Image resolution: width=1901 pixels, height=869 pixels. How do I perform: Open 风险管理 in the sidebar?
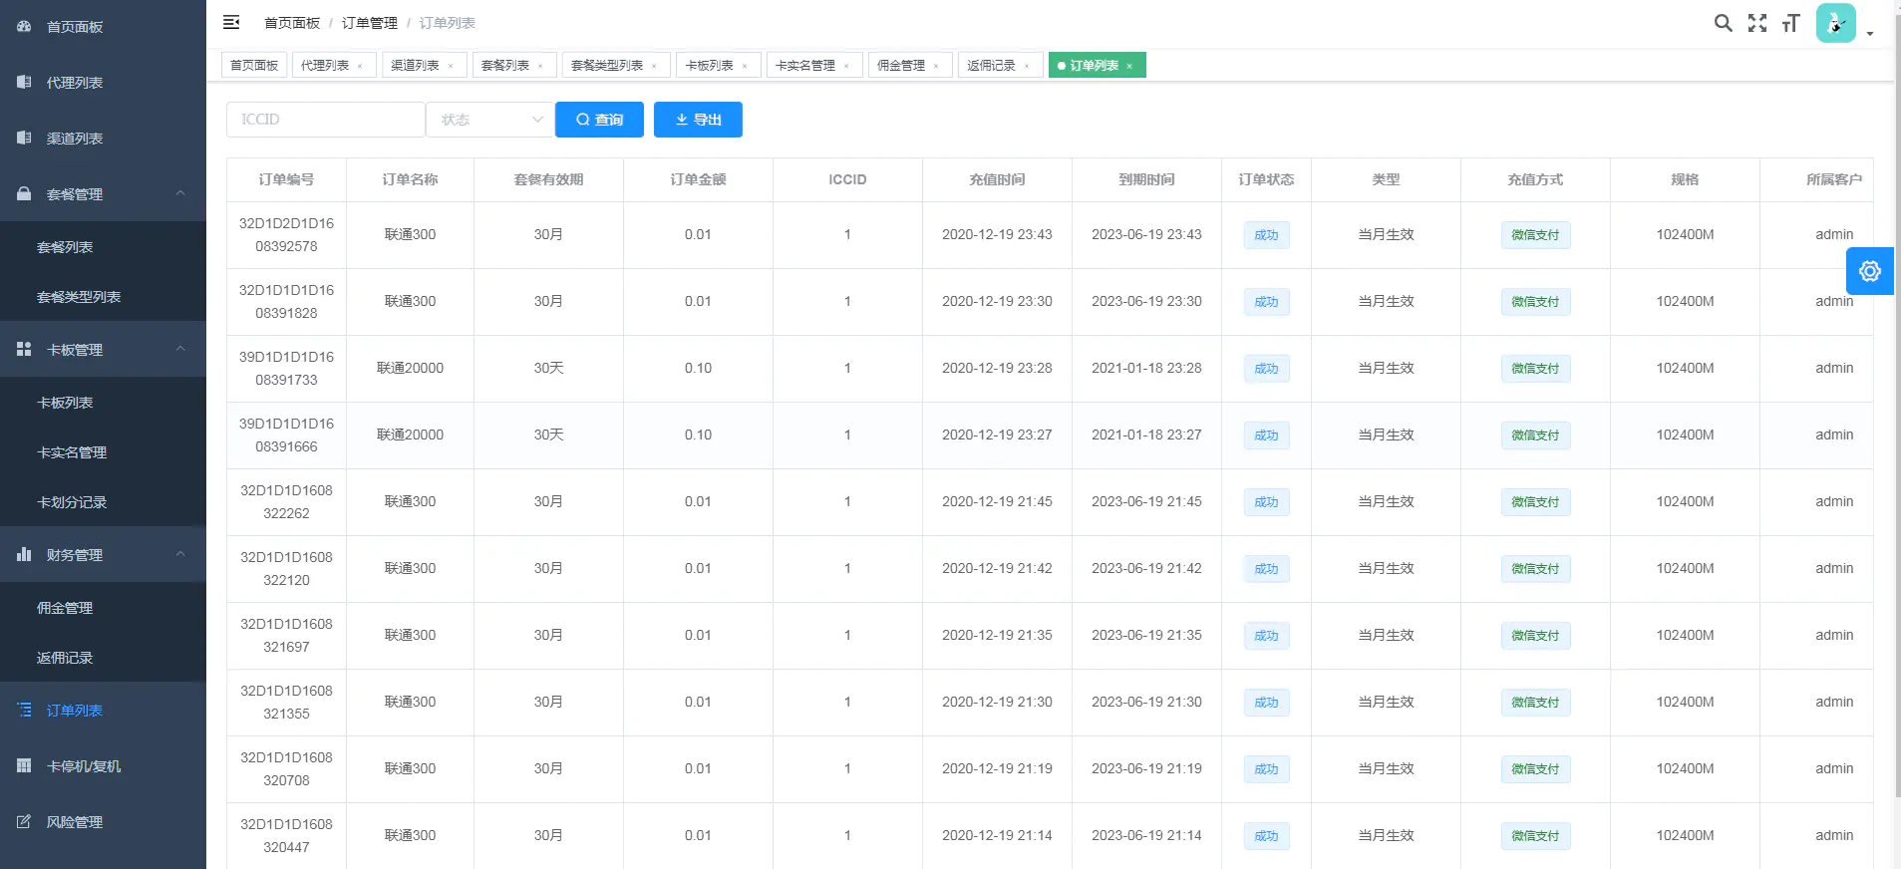75,822
